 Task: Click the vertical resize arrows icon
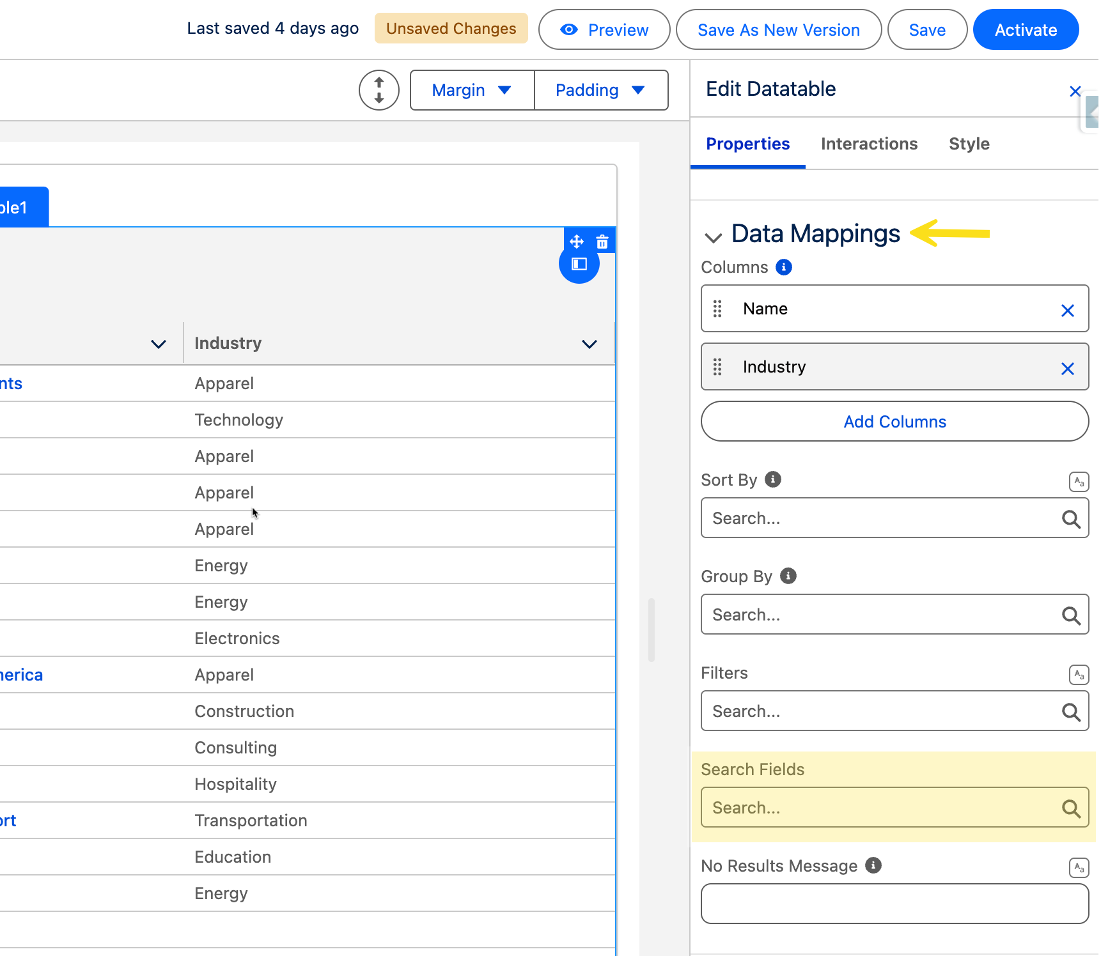379,90
